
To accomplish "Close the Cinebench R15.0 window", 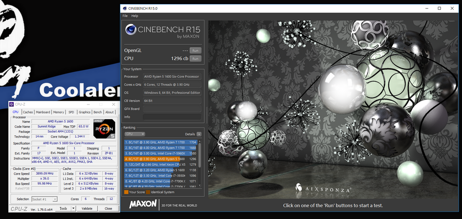I will (x=452, y=8).
